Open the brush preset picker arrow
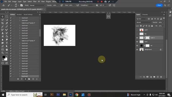Screen dimensions: 172x97 [18, 5]
